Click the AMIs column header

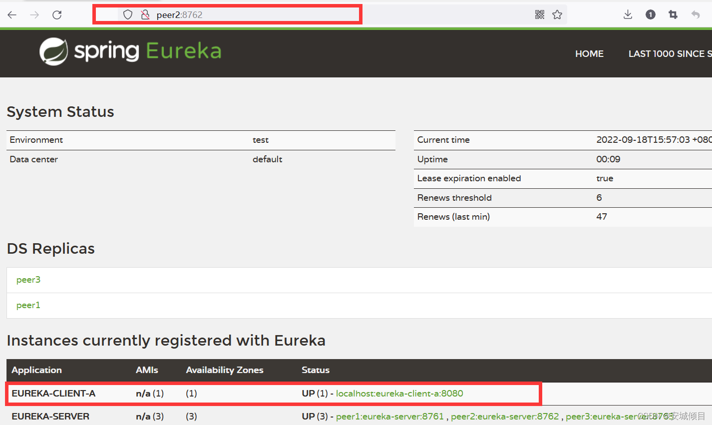tap(147, 370)
